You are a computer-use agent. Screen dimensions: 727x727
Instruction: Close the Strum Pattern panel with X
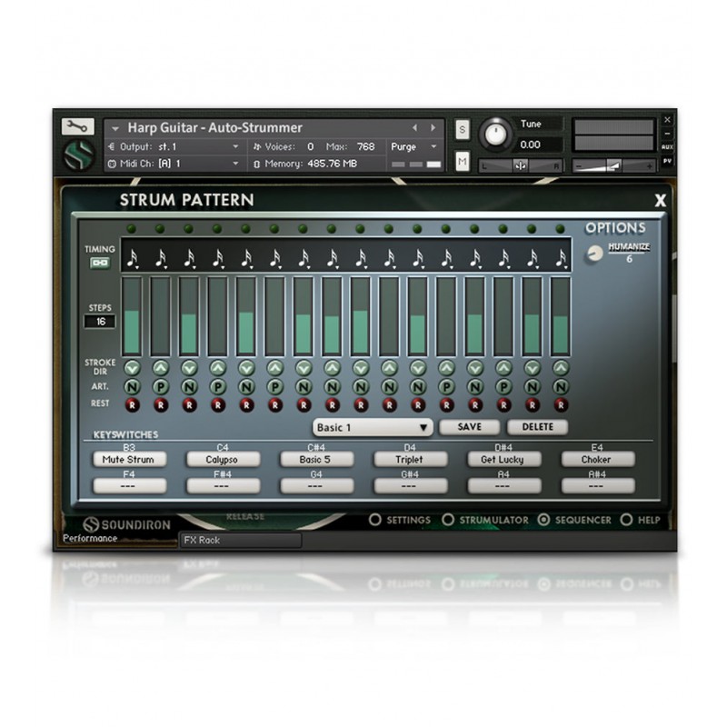660,201
